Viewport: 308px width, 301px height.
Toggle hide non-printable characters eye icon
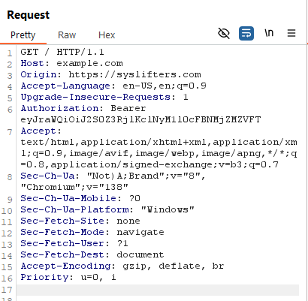point(224,33)
